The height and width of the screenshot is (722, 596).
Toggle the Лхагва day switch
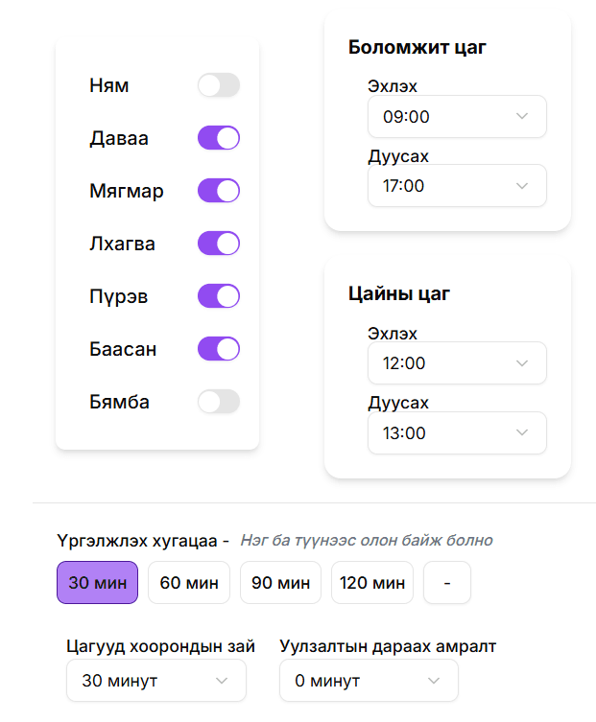point(218,244)
